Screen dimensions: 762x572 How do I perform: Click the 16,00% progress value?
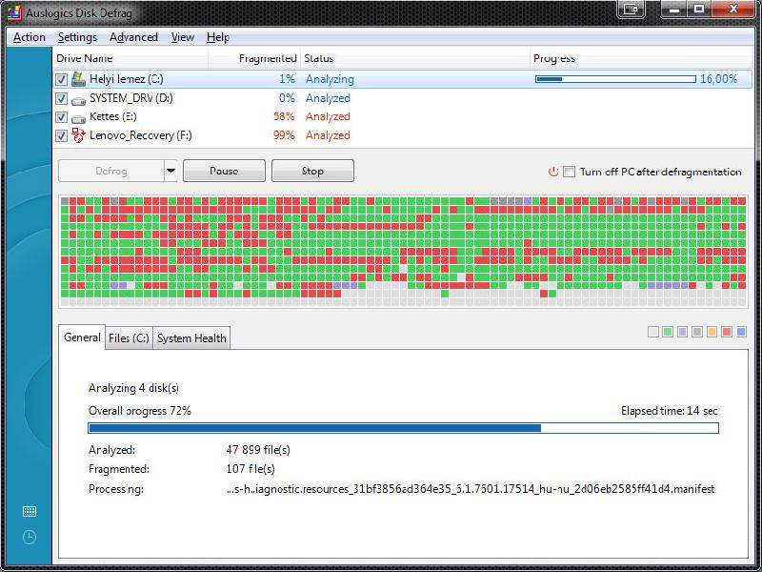[x=719, y=79]
